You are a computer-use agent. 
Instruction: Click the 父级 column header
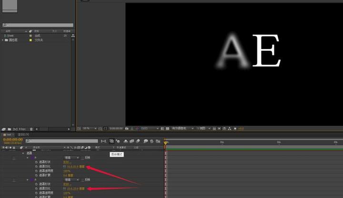pos(136,148)
